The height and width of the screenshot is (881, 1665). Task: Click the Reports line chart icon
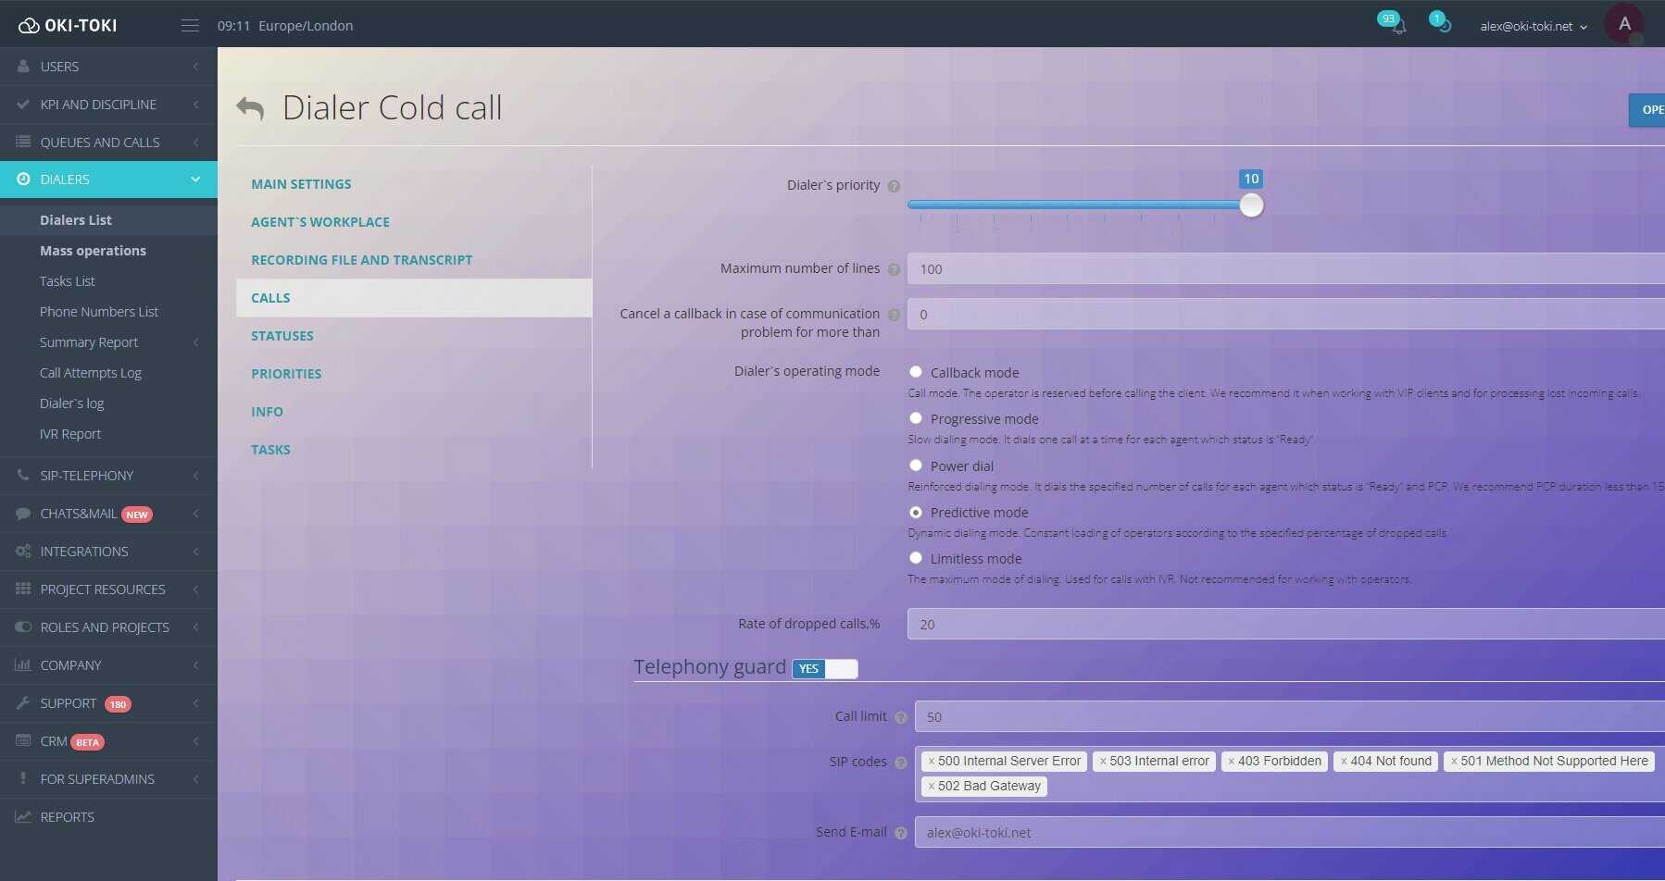pyautogui.click(x=23, y=816)
